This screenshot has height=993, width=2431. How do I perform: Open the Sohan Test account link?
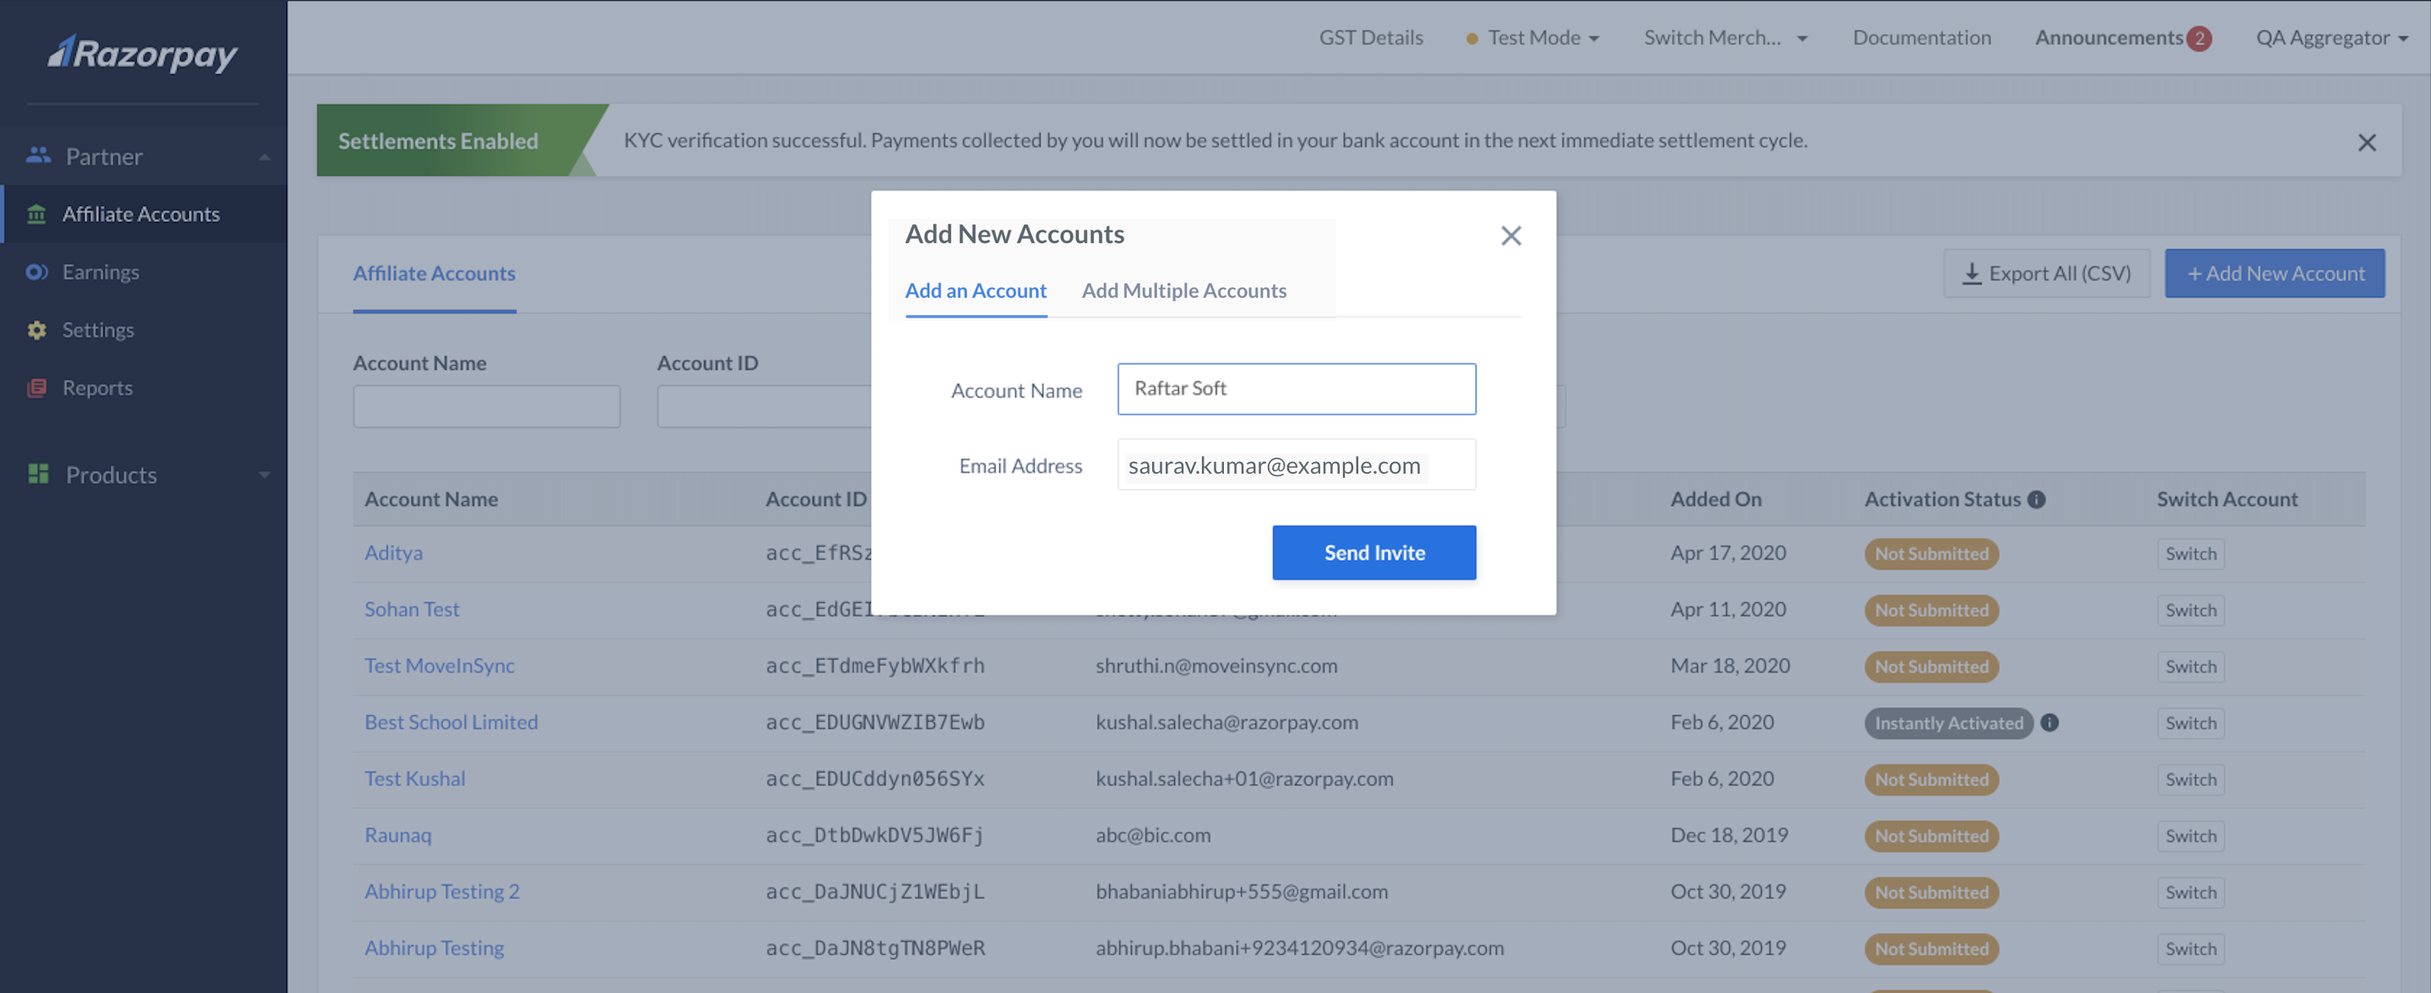[x=411, y=609]
